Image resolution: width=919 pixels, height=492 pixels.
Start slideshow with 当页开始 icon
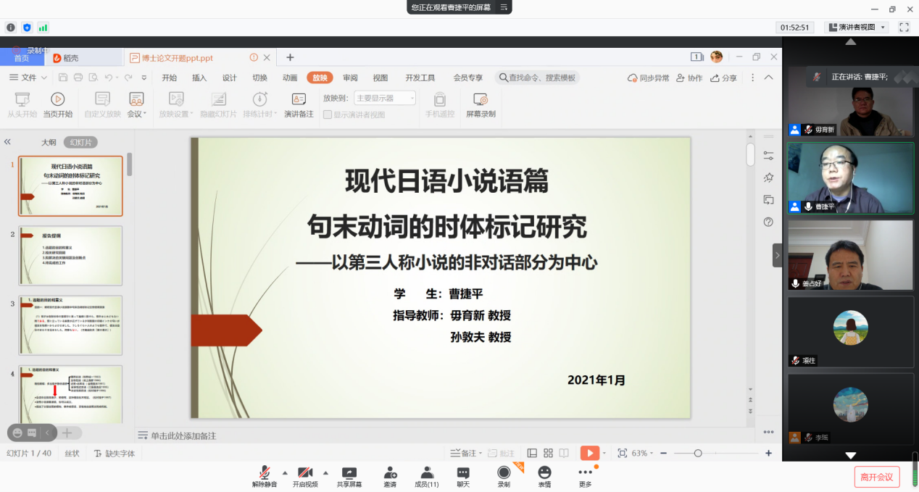click(57, 99)
